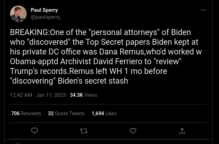219x144 pixels.
Task: Open the Paul Sperry display name
Action: 44,10
